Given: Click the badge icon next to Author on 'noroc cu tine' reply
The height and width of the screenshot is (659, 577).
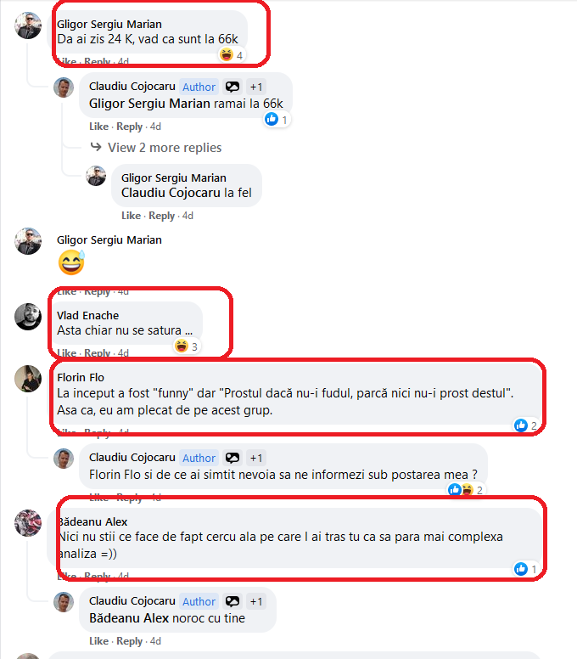Looking at the screenshot, I should pos(232,602).
